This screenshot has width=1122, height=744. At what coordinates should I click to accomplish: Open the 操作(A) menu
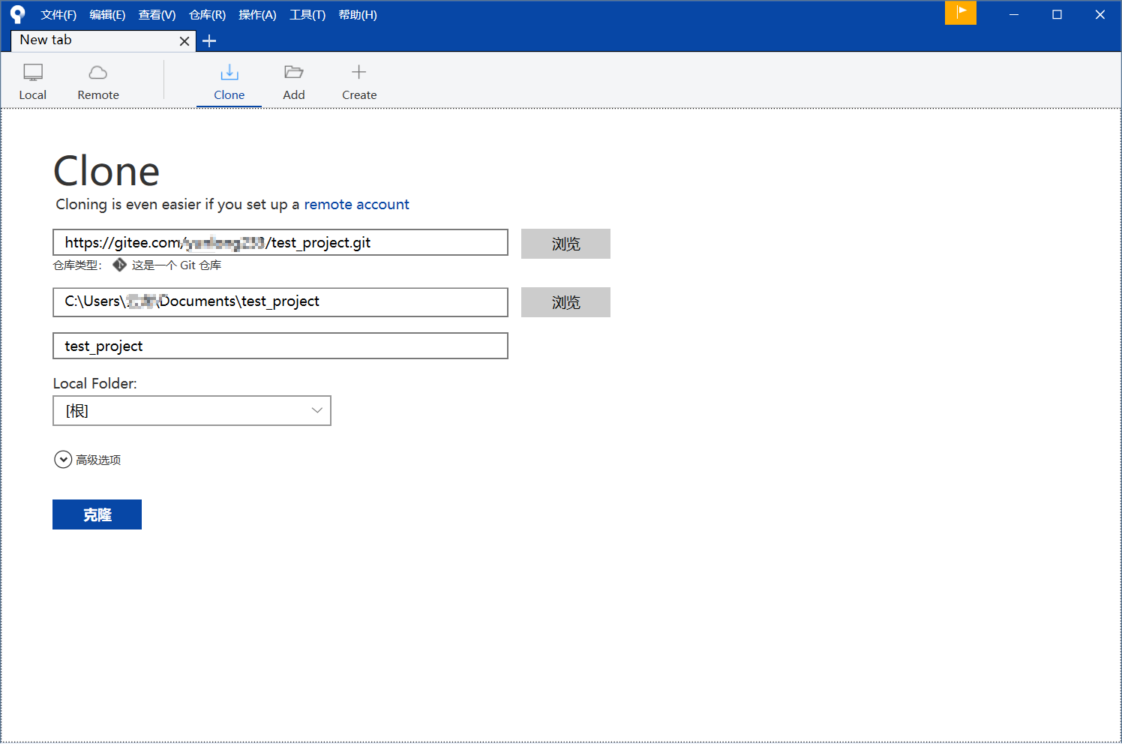pyautogui.click(x=257, y=15)
